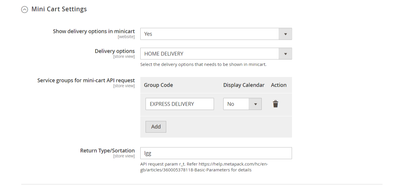The width and height of the screenshot is (393, 187).
Task: Click the Display Calendar column header
Action: click(x=244, y=85)
